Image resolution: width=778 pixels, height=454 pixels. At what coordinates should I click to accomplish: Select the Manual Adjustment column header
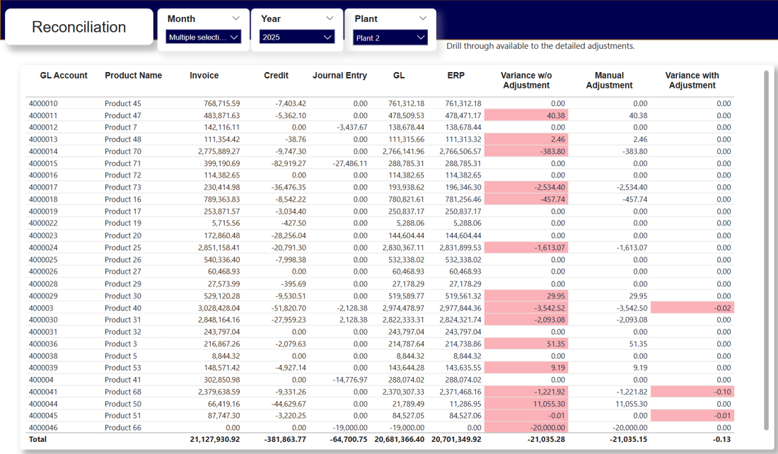pos(609,79)
